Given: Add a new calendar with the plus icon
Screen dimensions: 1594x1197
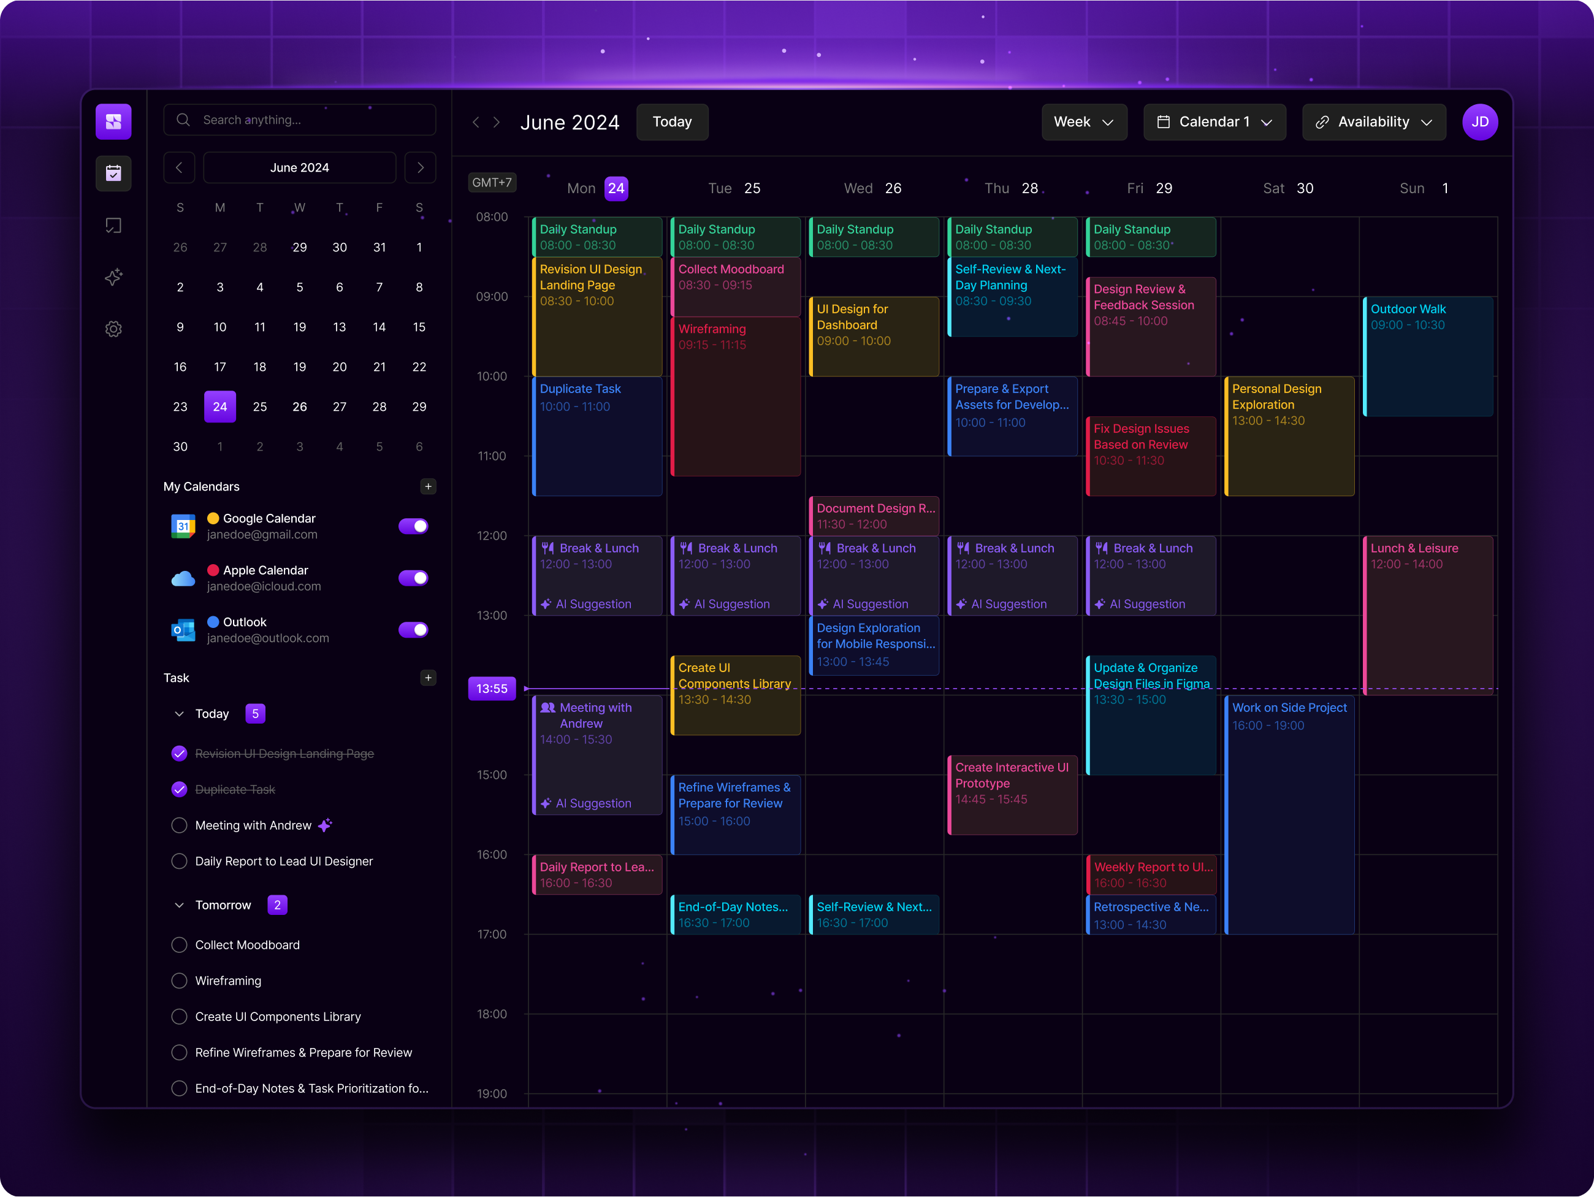Looking at the screenshot, I should [428, 486].
